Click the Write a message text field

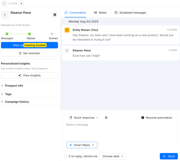pyautogui.click(x=121, y=131)
